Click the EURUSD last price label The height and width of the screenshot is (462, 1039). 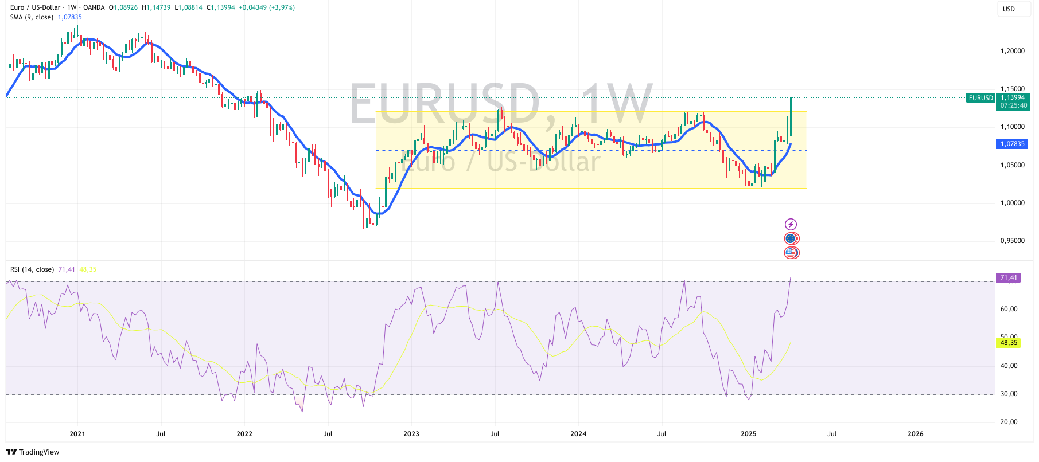click(981, 98)
